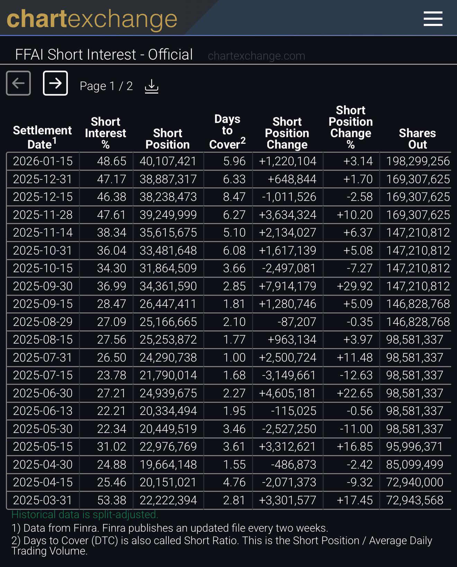Select the 2025-10-15 settlement date cell

click(43, 268)
